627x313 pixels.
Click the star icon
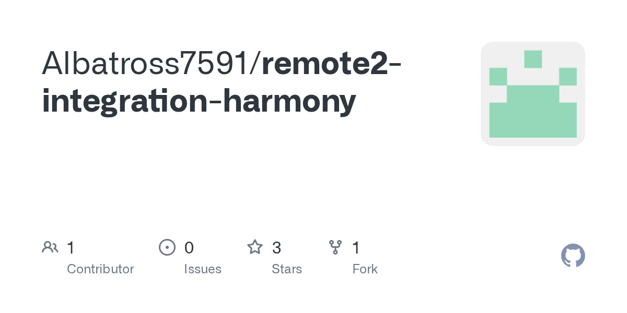click(255, 247)
